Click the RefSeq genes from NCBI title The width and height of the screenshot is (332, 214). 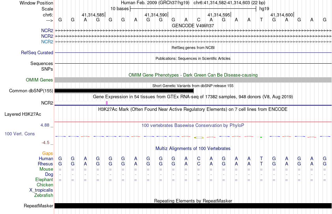193,48
